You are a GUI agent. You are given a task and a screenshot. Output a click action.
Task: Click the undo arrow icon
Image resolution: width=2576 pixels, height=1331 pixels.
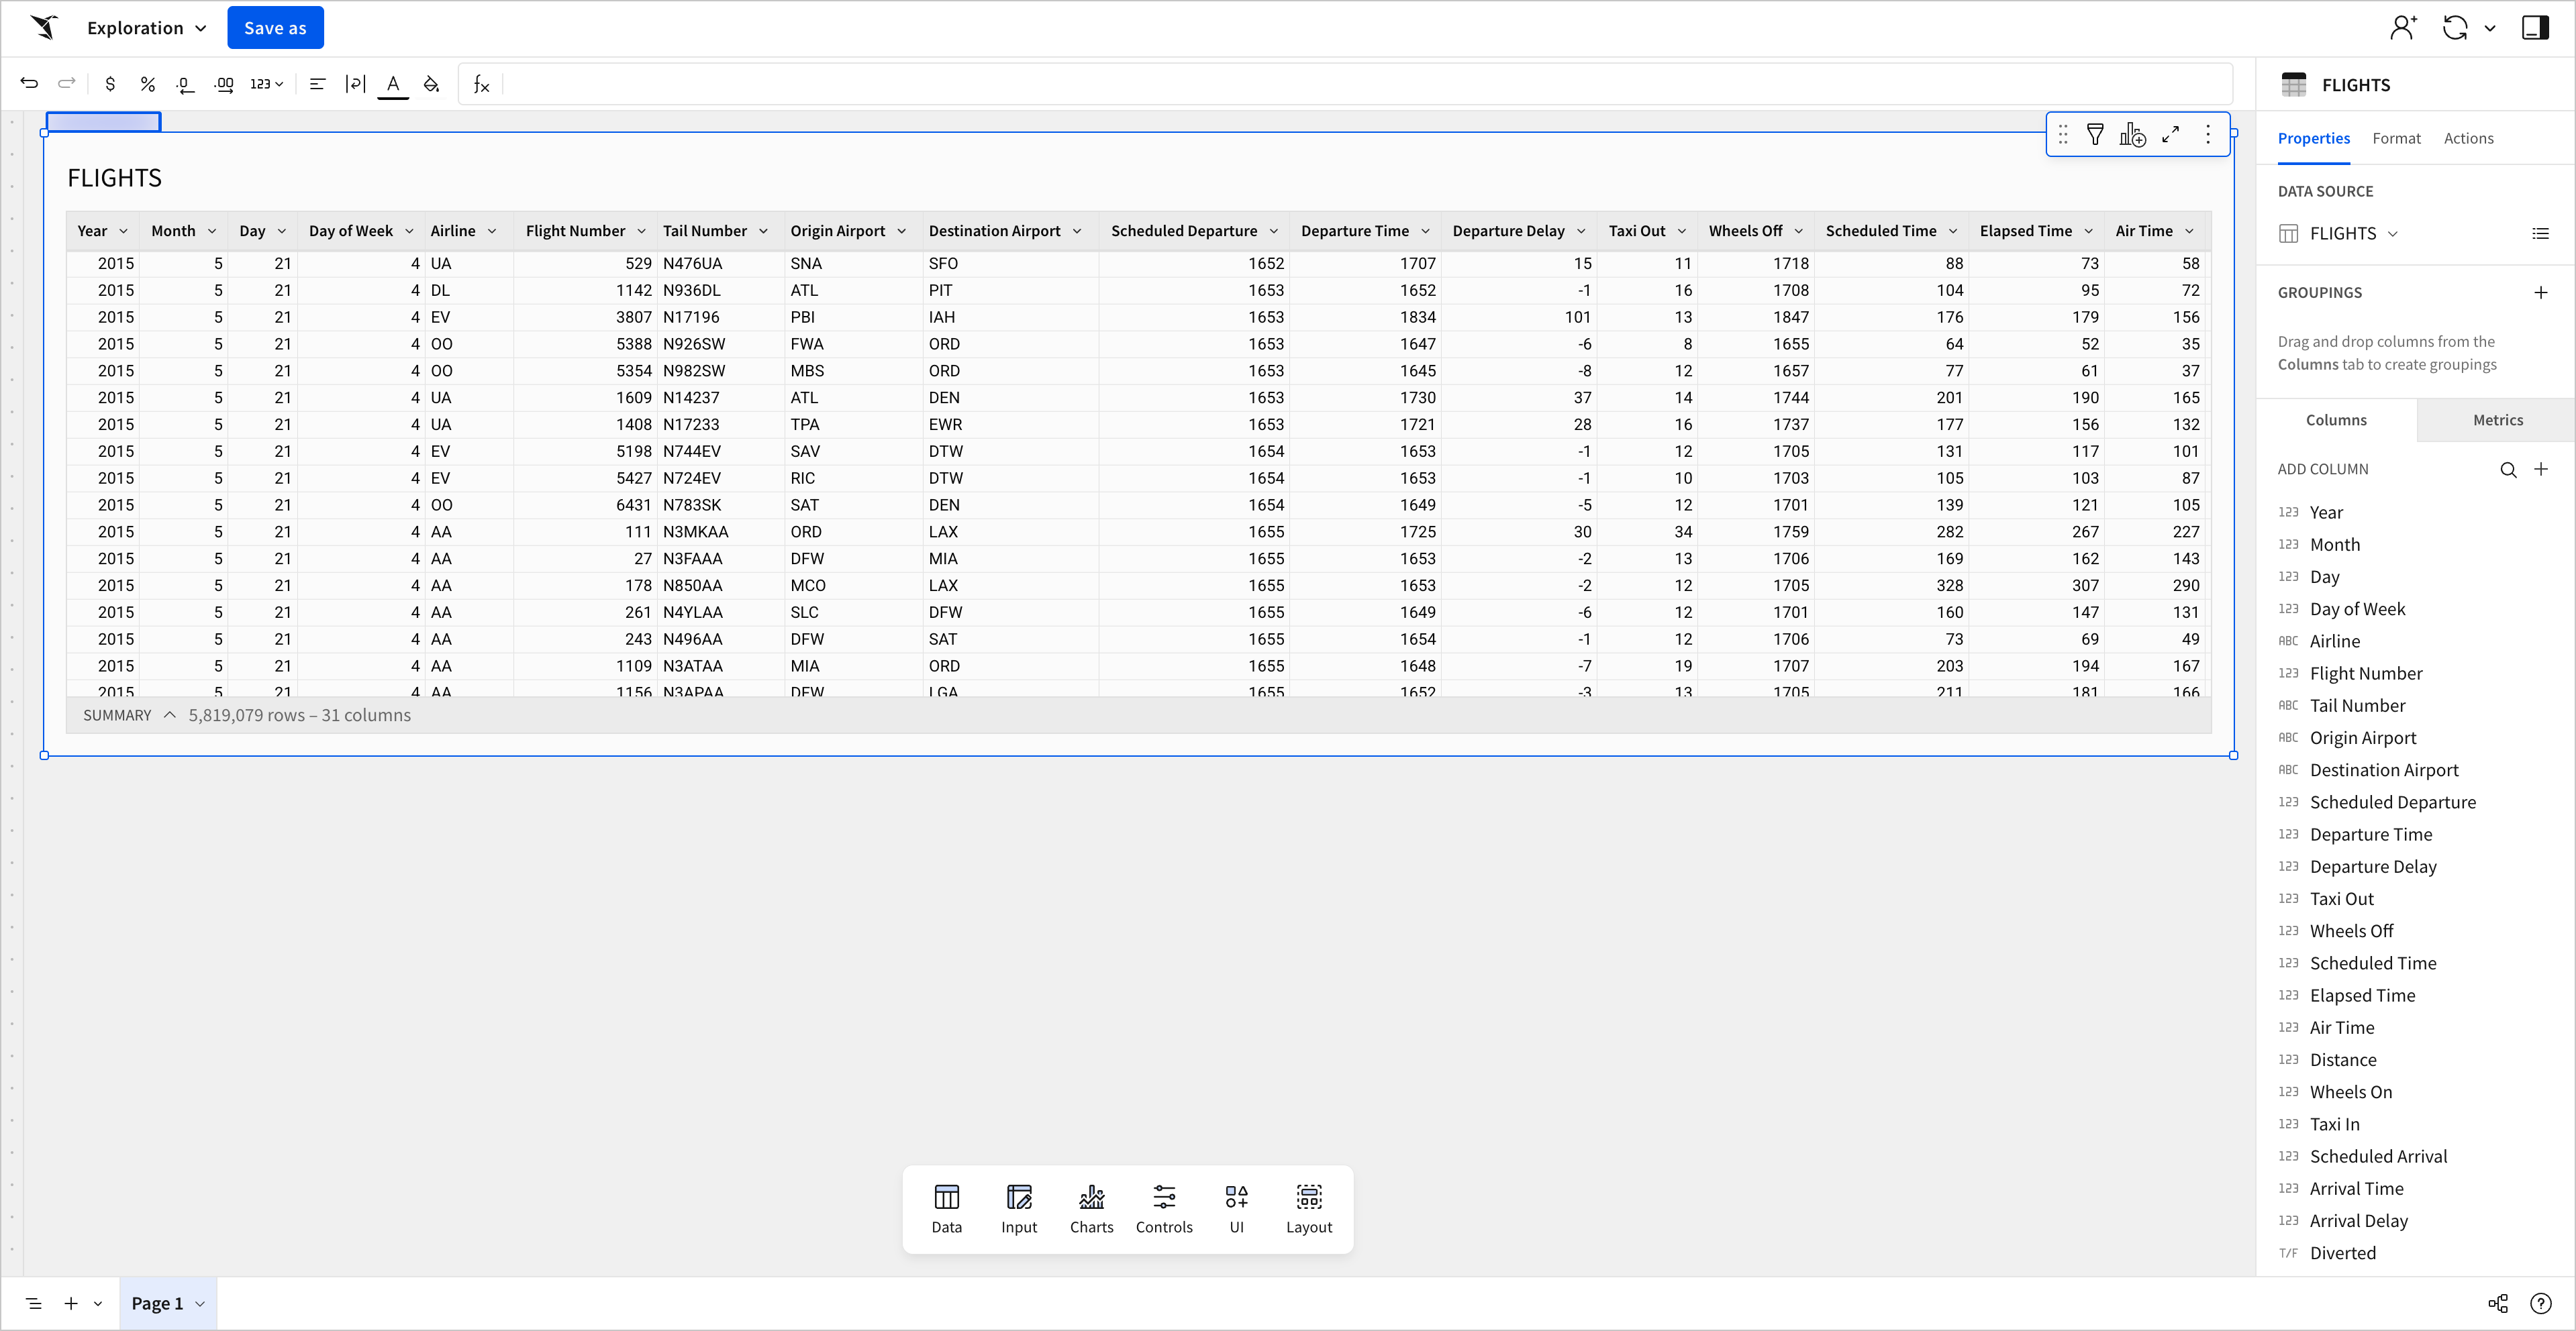click(x=29, y=84)
